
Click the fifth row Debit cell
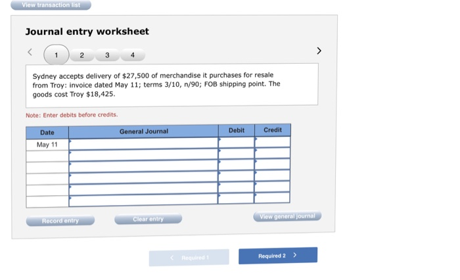pyautogui.click(x=236, y=187)
